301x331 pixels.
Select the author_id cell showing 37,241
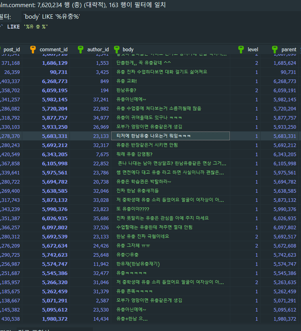101,100
